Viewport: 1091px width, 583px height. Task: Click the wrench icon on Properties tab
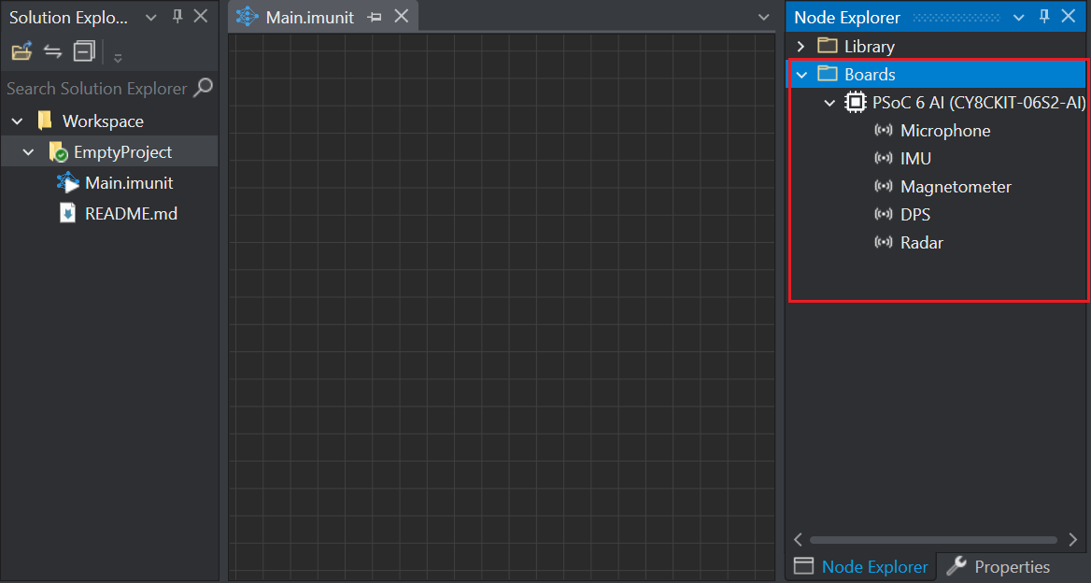click(956, 565)
